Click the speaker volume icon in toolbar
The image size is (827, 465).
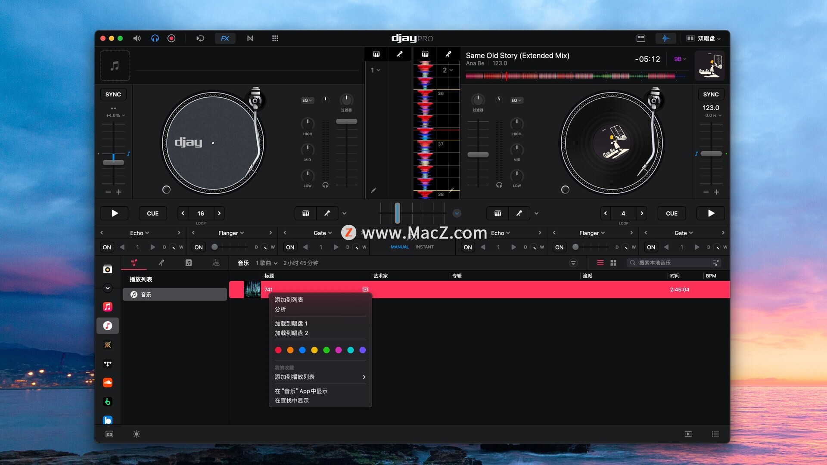(137, 38)
